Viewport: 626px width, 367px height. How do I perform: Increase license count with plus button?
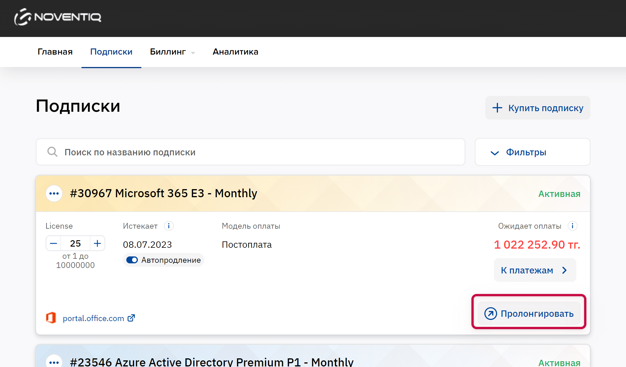tap(97, 243)
